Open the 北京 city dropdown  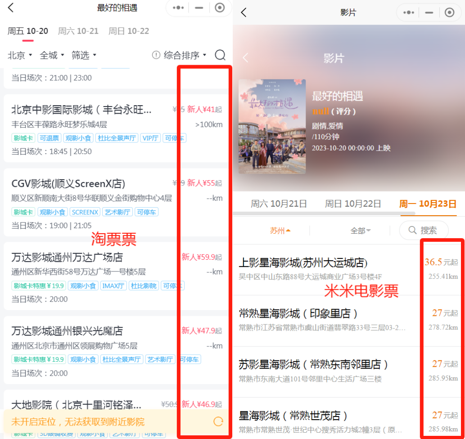click(x=20, y=55)
